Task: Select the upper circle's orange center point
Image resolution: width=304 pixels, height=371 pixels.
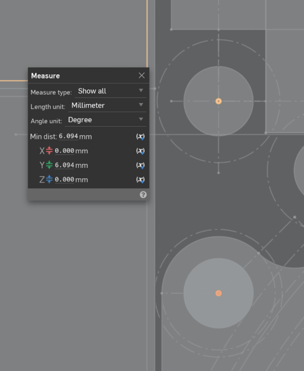Action: 218,101
